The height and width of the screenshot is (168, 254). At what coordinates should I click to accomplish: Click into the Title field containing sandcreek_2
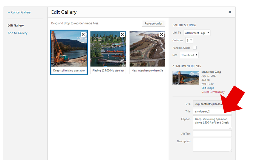212,112
